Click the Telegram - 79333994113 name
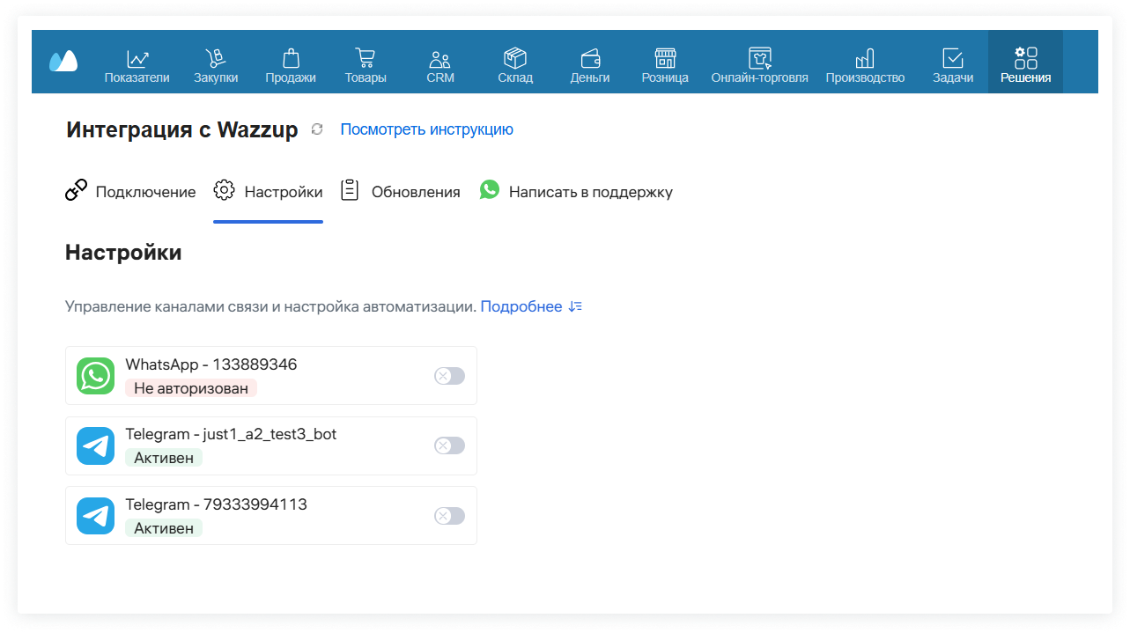 tap(216, 504)
